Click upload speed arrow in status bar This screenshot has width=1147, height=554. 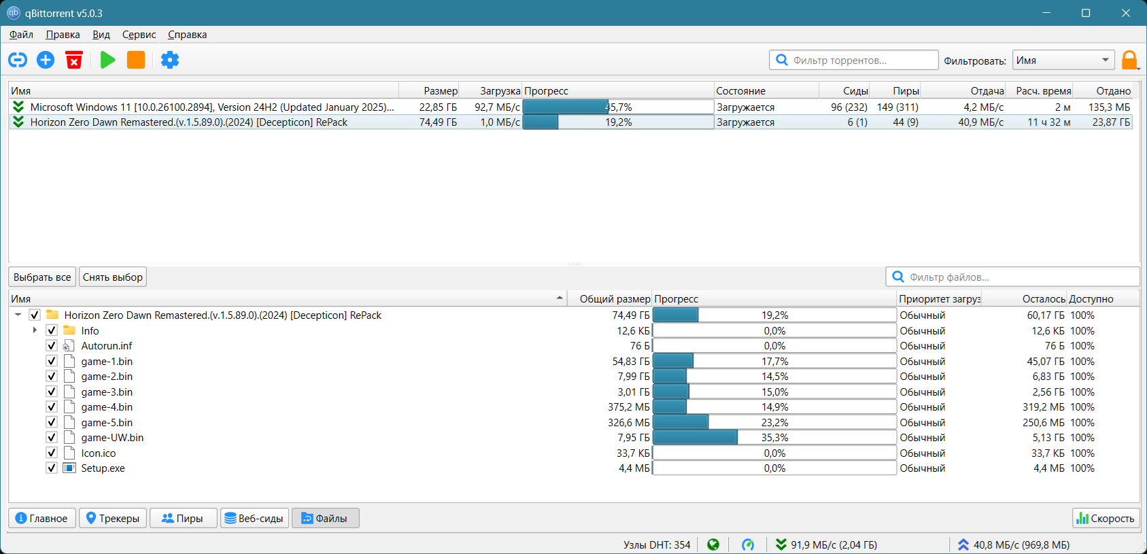point(963,544)
